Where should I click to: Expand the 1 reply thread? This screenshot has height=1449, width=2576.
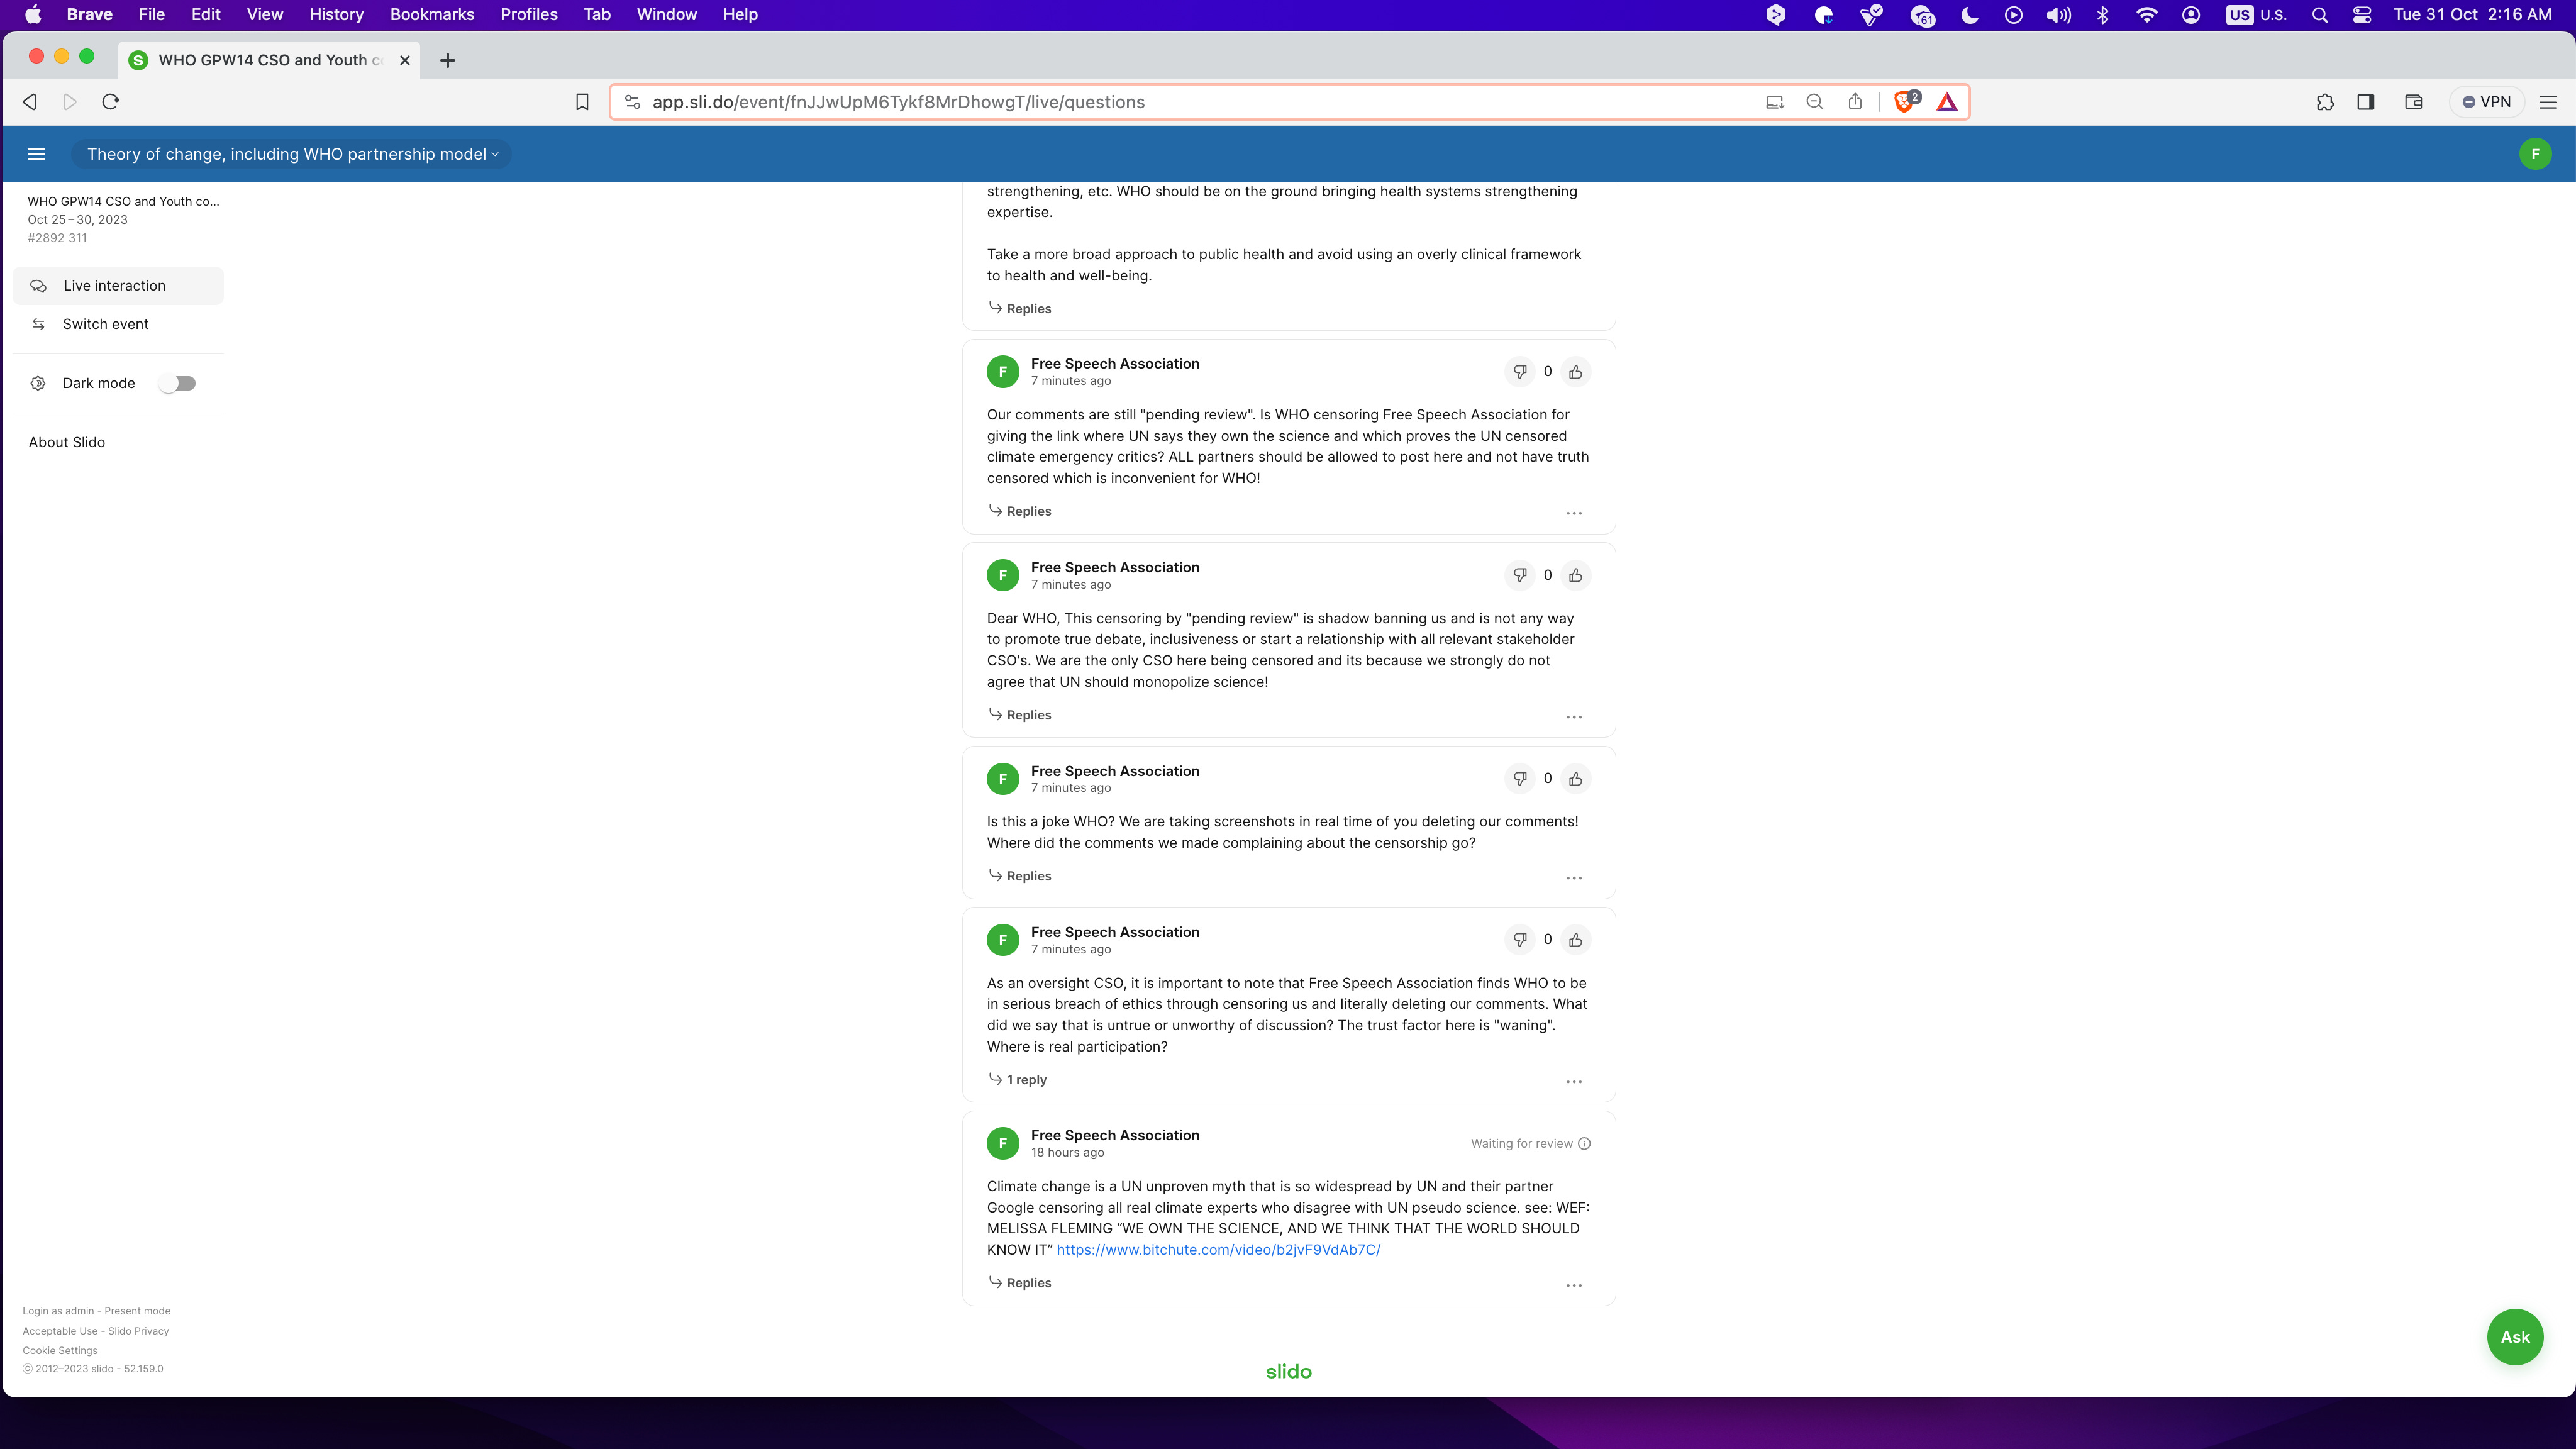(1026, 1080)
